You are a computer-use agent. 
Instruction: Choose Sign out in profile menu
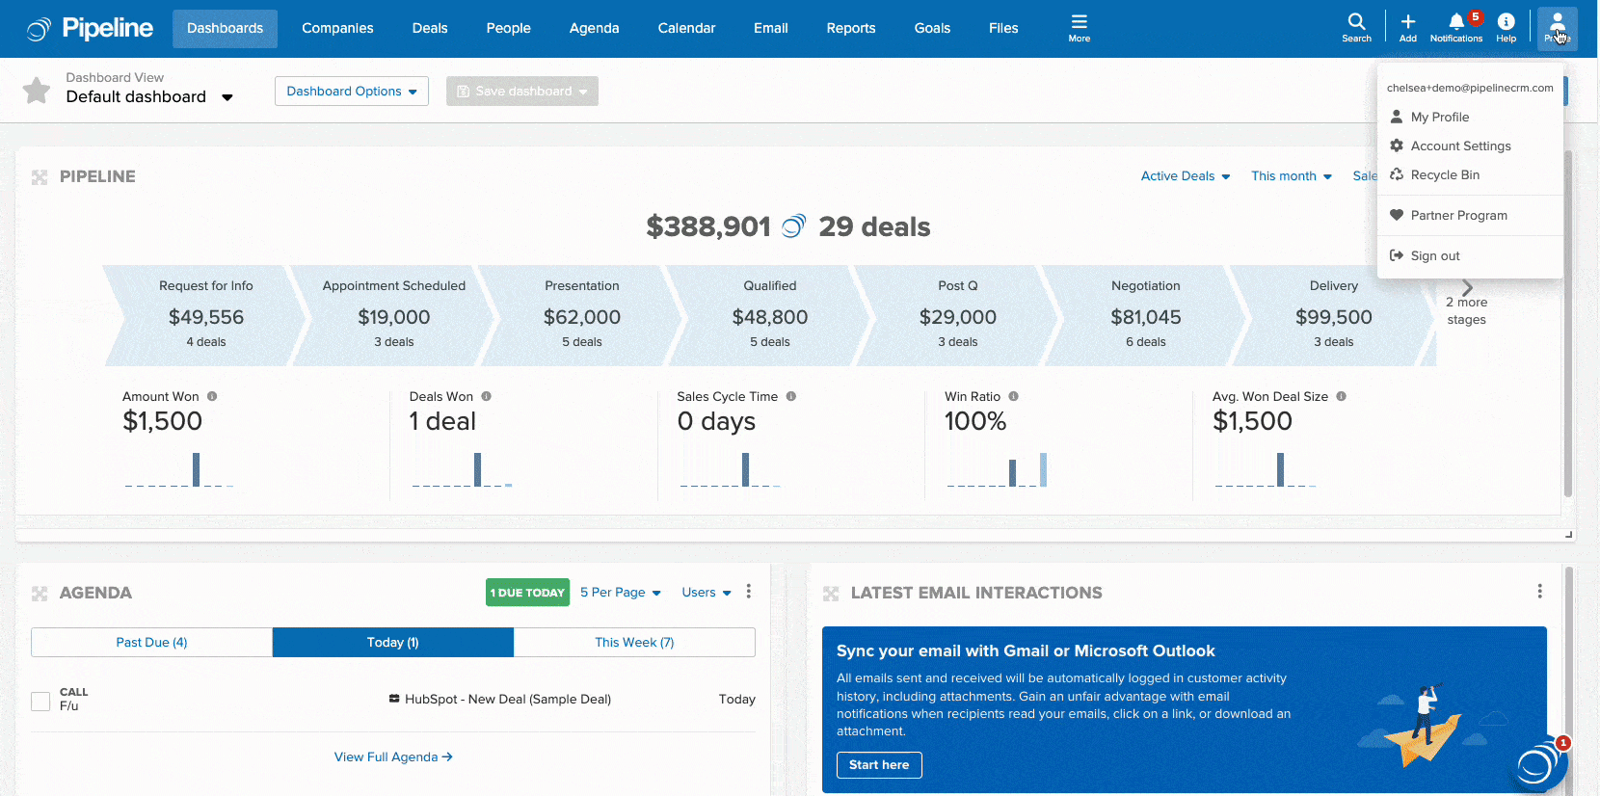pos(1434,256)
